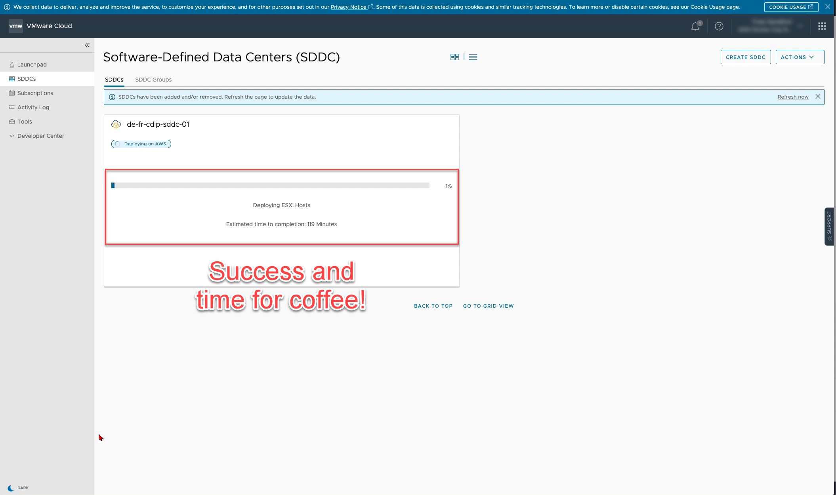Close the SDDCs added/removed alert

coord(818,97)
